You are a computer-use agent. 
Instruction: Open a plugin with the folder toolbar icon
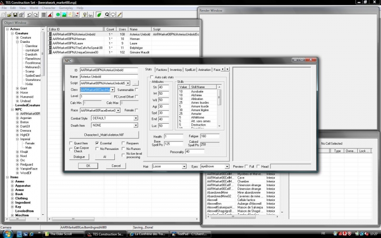tap(9, 15)
